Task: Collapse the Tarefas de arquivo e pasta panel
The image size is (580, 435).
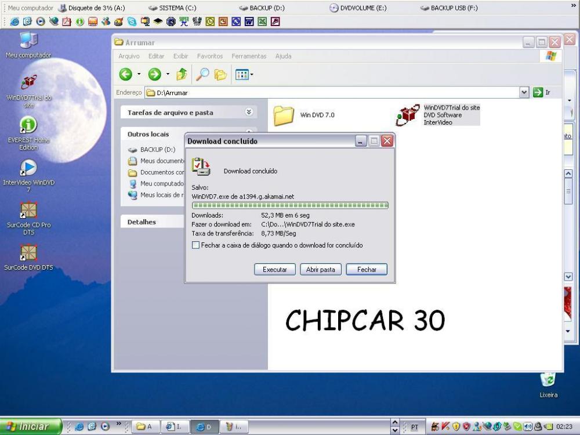Action: point(249,113)
